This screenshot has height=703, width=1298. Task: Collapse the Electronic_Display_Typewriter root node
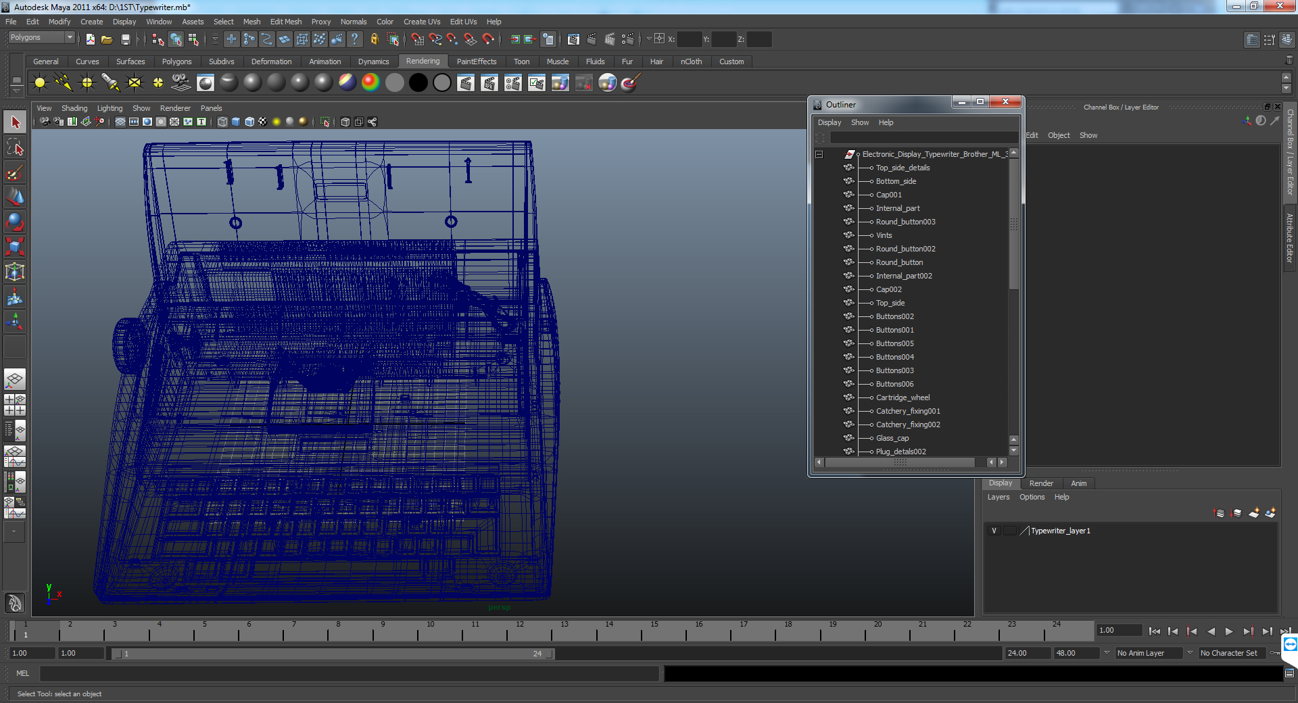(x=819, y=154)
